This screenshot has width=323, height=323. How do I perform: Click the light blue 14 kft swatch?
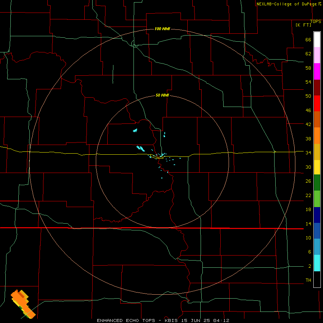[x=317, y=247]
